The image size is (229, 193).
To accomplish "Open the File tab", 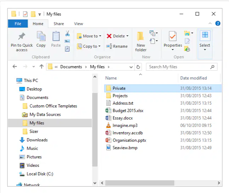I will tap(18, 24).
